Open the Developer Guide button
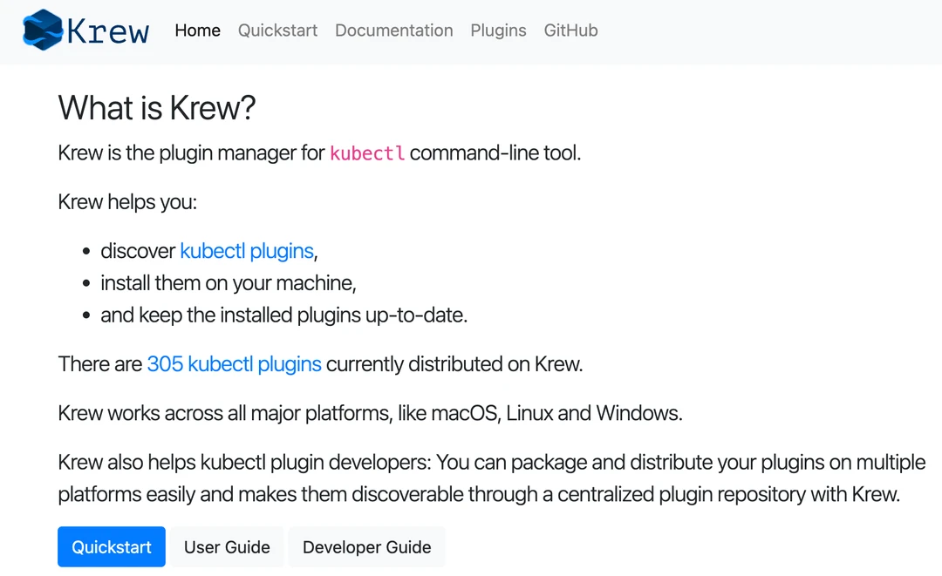The height and width of the screenshot is (576, 942). click(x=366, y=547)
